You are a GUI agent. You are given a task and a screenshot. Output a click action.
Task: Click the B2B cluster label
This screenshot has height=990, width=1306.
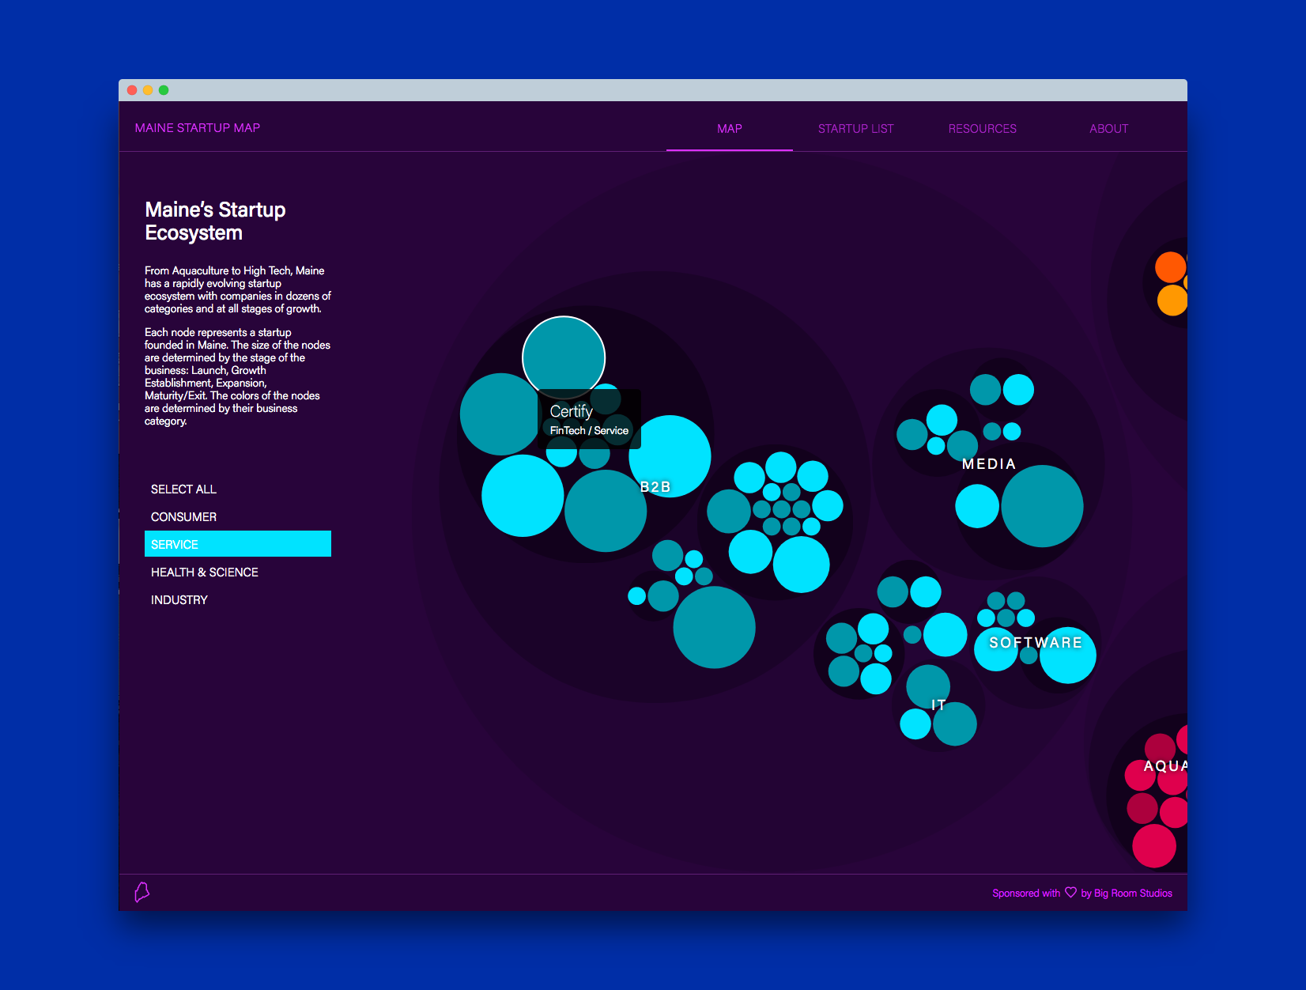pyautogui.click(x=655, y=487)
